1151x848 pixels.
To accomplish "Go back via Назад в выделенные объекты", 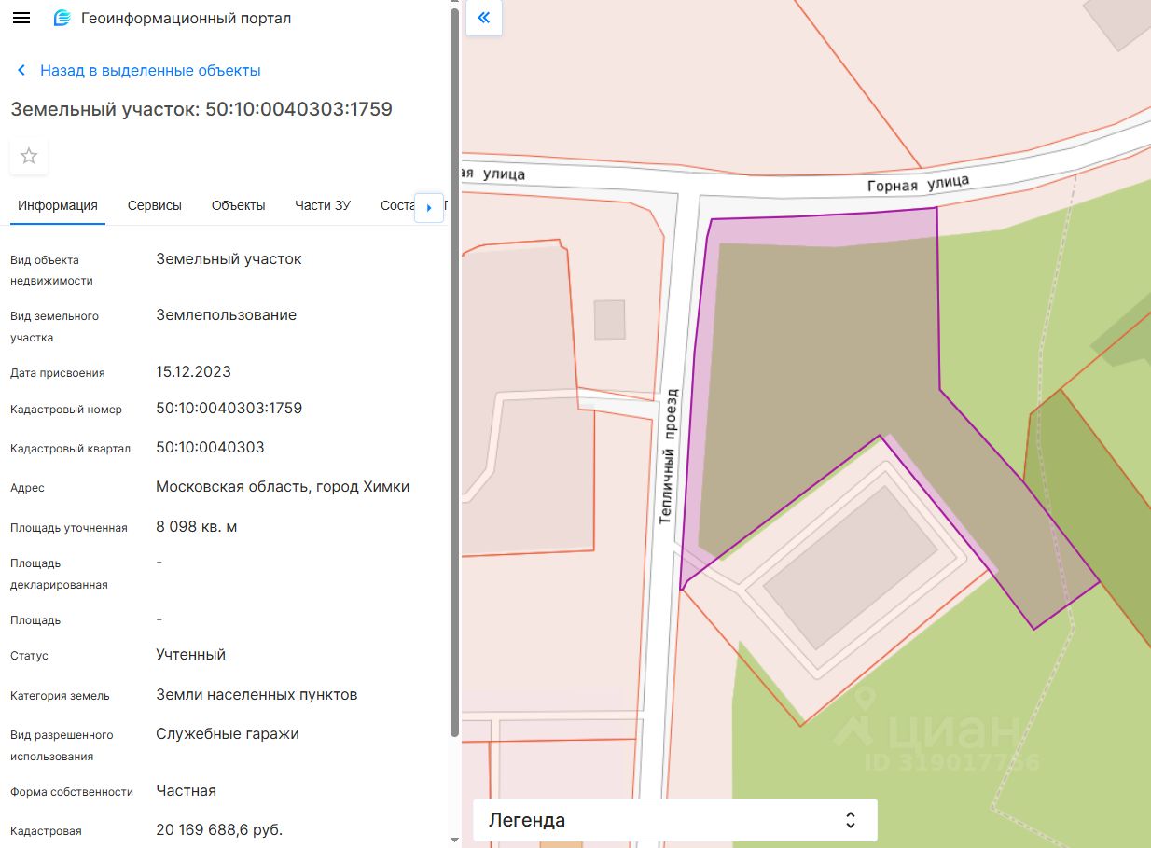I will click(x=150, y=71).
